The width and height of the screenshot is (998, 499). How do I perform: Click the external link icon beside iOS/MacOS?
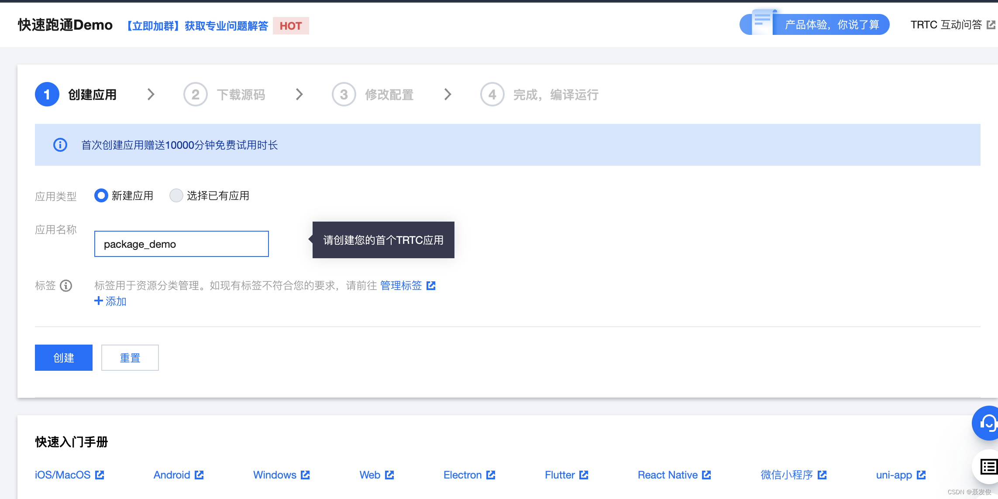coord(100,475)
